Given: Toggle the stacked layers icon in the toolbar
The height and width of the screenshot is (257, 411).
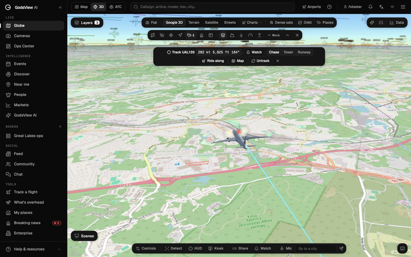Looking at the screenshot, I should tap(223, 35).
